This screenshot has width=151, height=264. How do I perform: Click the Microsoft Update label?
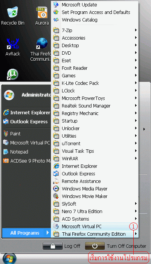click(x=79, y=5)
